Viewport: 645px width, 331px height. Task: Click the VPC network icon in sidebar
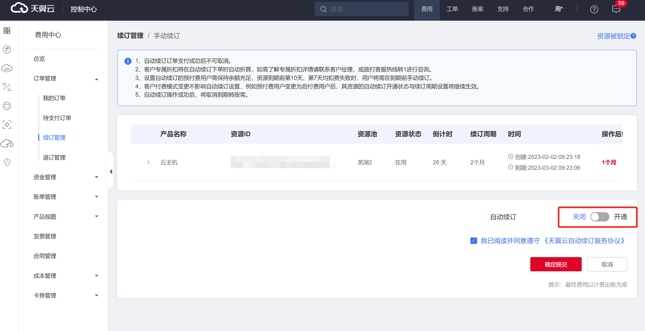(x=7, y=87)
